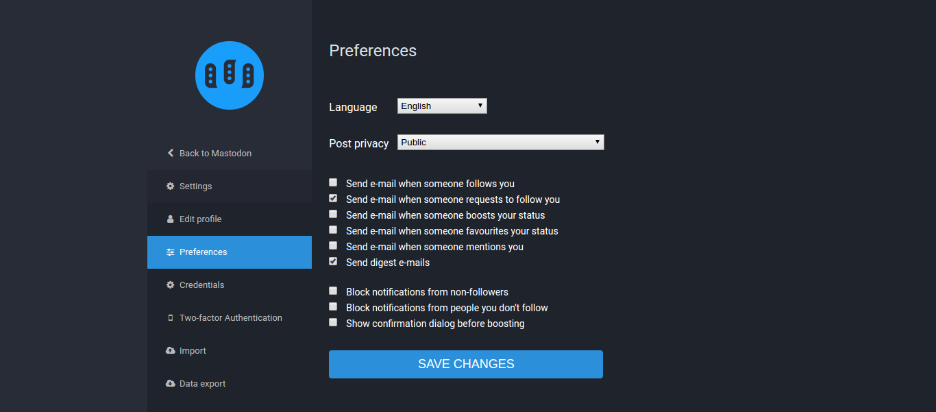
Task: Enable e-mail when someone follows you
Action: pos(333,182)
